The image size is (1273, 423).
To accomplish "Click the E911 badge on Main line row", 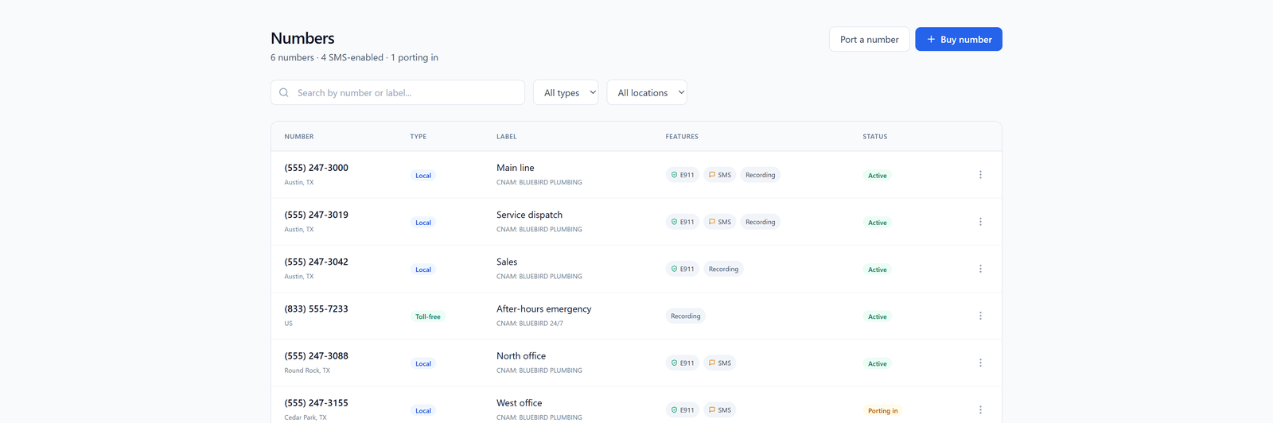I will click(x=683, y=175).
